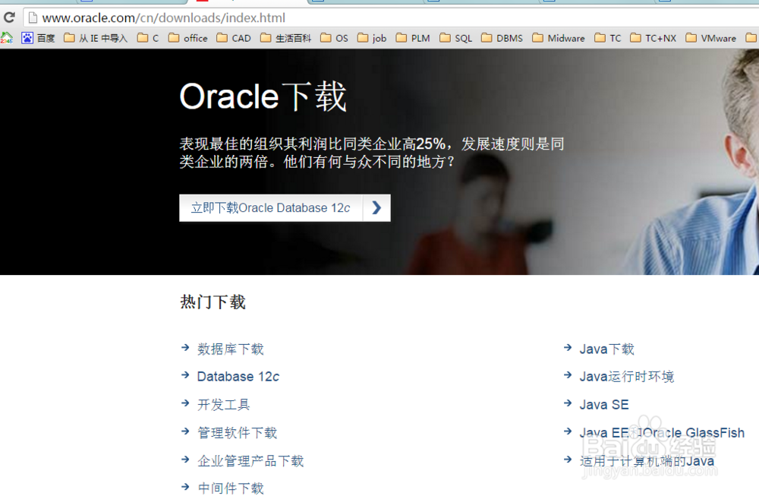The width and height of the screenshot is (759, 496).
Task: Open the 生活百科 bookmark folder
Action: [285, 38]
